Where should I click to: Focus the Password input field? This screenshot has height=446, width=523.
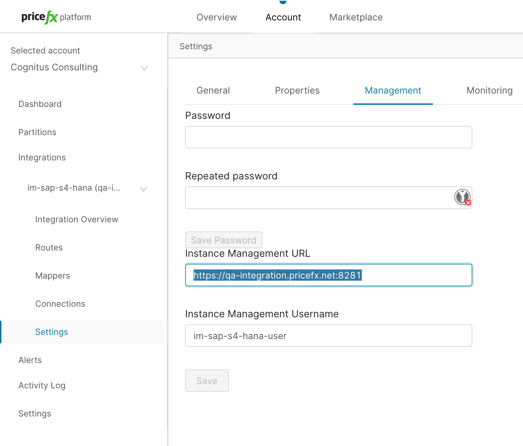coord(328,137)
